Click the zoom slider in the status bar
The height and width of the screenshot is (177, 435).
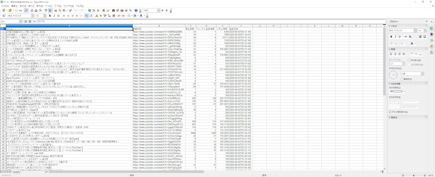click(x=414, y=175)
